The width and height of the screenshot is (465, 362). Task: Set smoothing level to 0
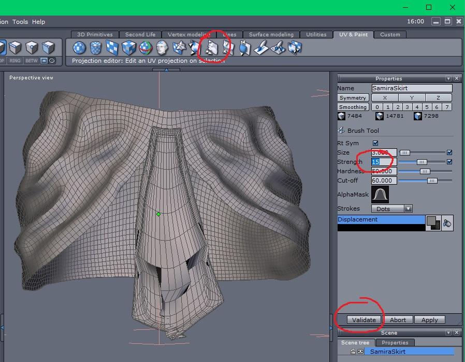pyautogui.click(x=377, y=107)
